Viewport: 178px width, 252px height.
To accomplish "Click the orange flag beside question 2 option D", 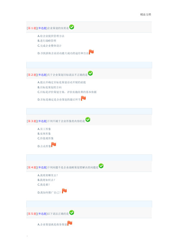I will pyautogui.click(x=83, y=98).
